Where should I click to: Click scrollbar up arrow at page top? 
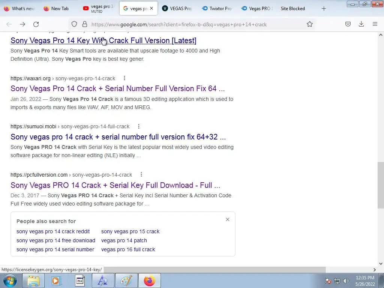[x=381, y=35]
